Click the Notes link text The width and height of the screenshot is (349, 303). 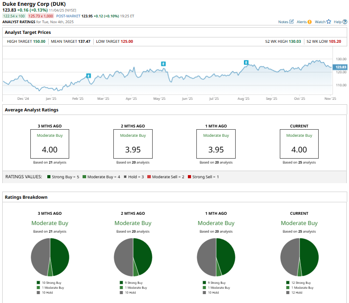click(x=283, y=22)
